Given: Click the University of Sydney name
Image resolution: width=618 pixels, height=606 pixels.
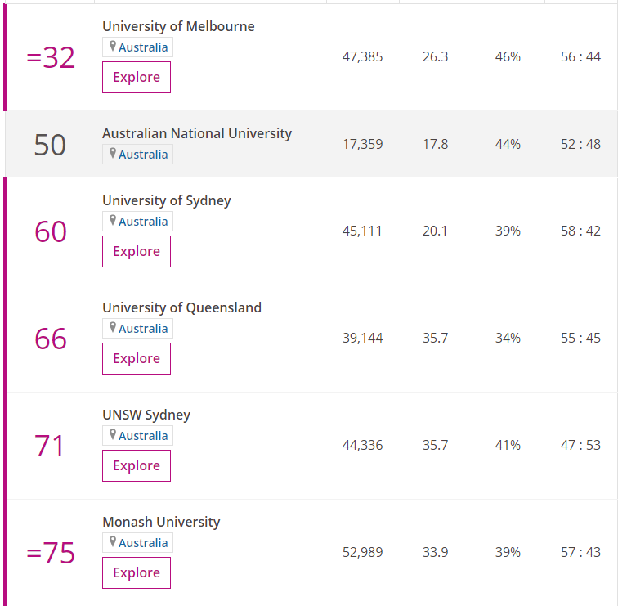Looking at the screenshot, I should click(166, 200).
